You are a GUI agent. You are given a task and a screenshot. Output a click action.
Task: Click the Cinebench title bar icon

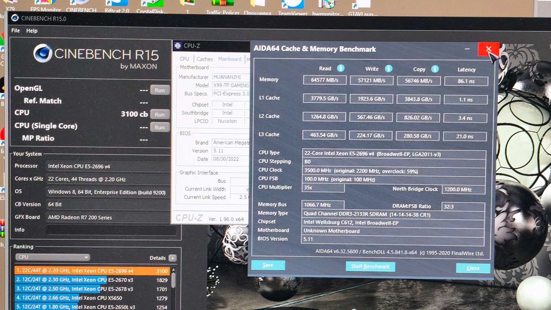click(x=15, y=18)
